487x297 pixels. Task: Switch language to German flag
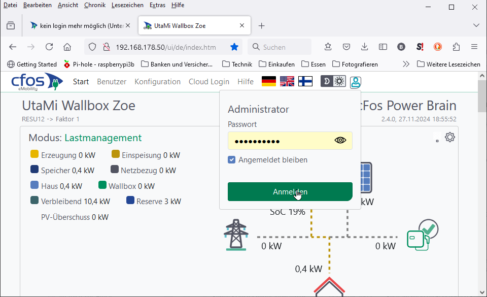269,81
